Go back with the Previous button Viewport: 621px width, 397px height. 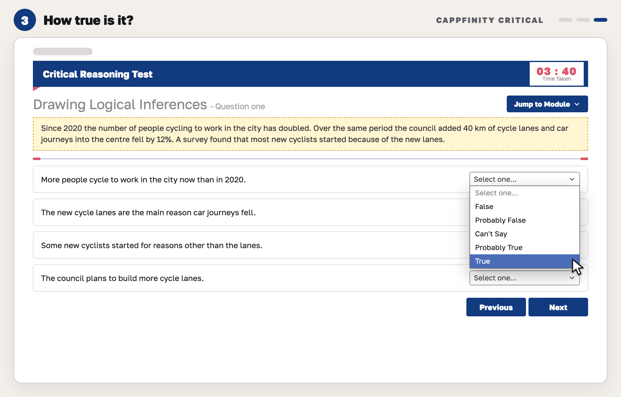point(496,307)
